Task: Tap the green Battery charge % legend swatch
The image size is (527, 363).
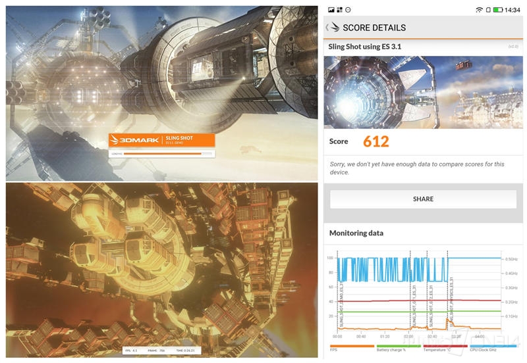Action: 399,346
